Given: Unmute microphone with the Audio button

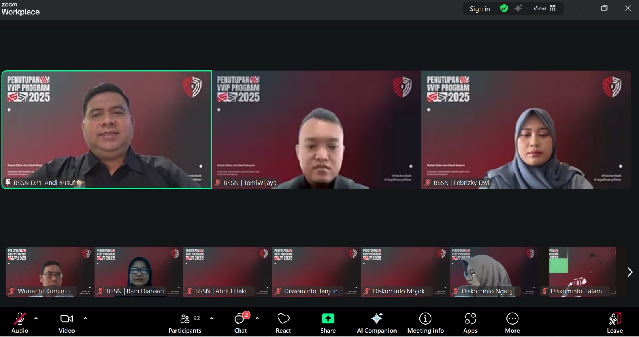Looking at the screenshot, I should pyautogui.click(x=20, y=322).
